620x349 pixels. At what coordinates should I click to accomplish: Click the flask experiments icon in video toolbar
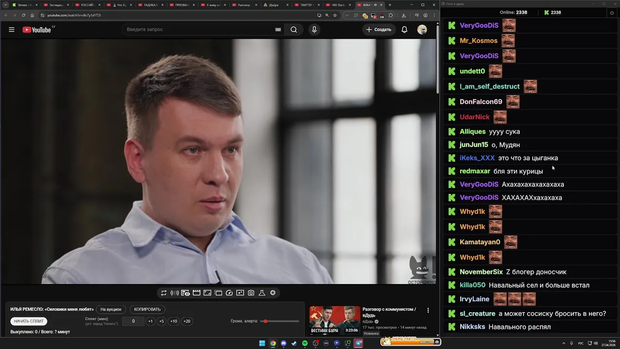click(x=262, y=293)
